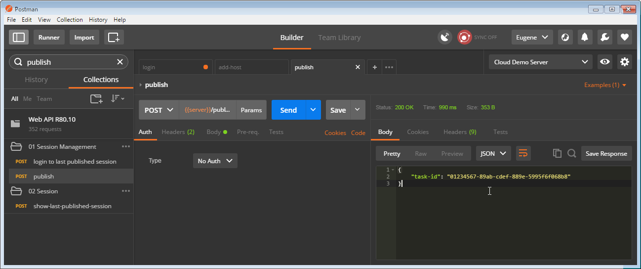Clear the publish search text

[120, 62]
